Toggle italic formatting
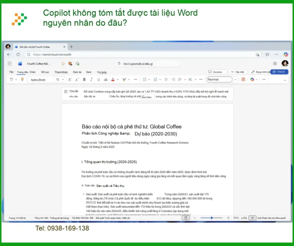This screenshot has height=246, width=294. pyautogui.click(x=91, y=79)
